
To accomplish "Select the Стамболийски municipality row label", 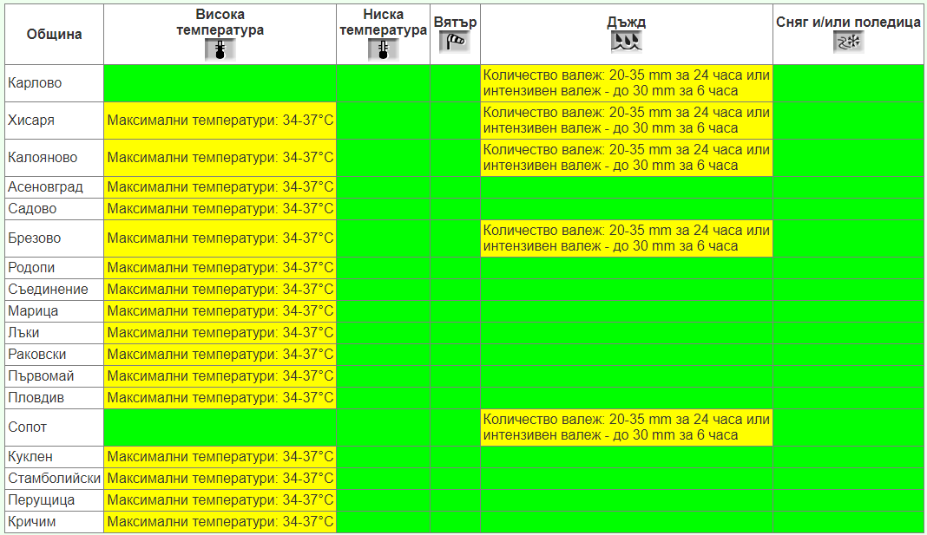I will coord(54,479).
